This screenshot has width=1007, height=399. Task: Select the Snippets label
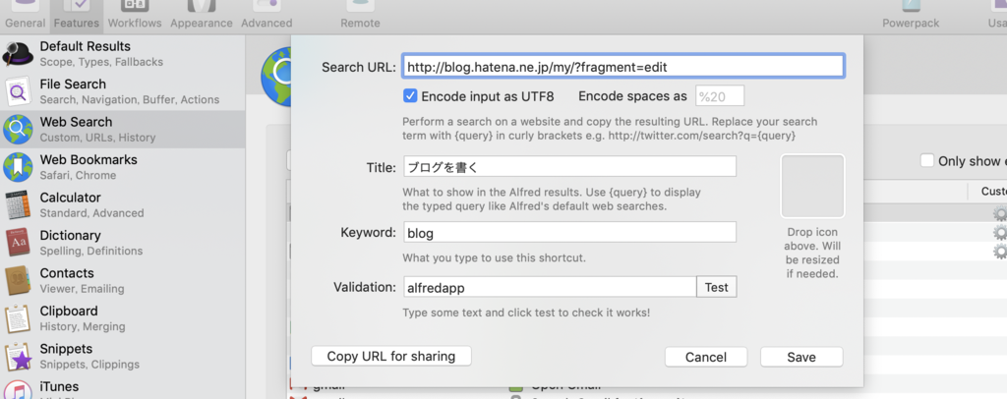tap(66, 348)
